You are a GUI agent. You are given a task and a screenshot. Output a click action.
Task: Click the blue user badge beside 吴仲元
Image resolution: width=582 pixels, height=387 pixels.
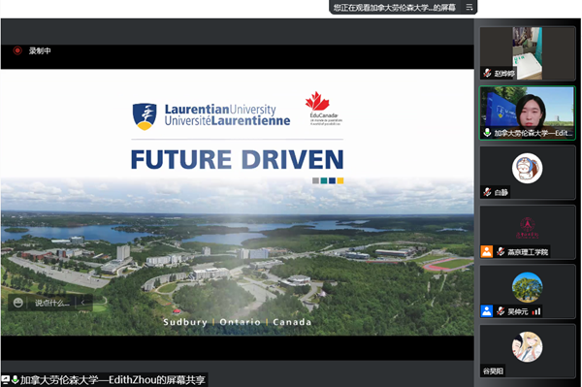(487, 311)
